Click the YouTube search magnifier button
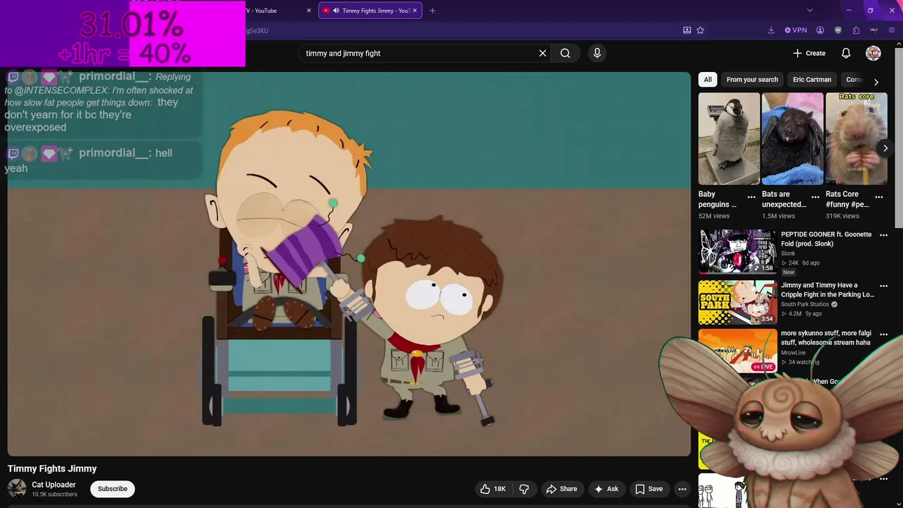The width and height of the screenshot is (903, 508). click(565, 53)
